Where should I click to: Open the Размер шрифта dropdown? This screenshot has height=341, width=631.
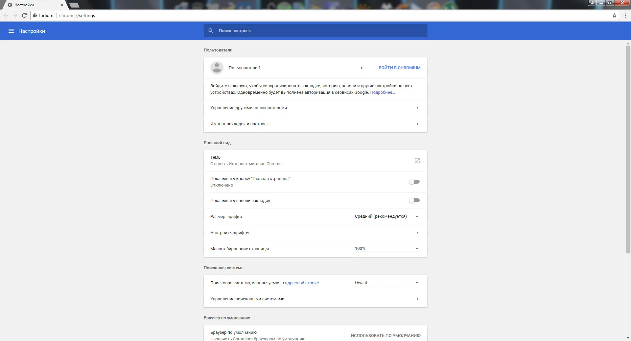tap(387, 216)
